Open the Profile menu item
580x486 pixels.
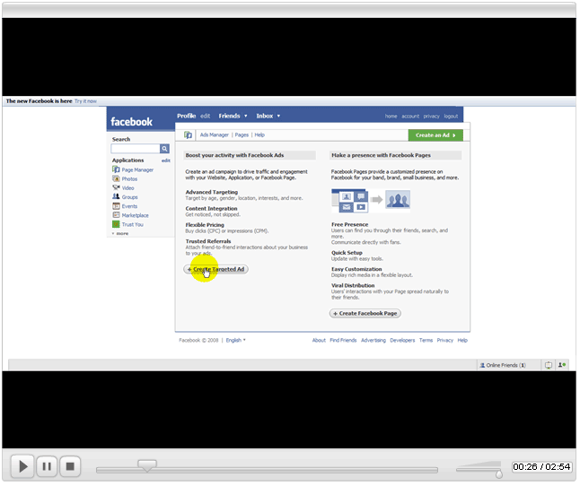(x=187, y=117)
